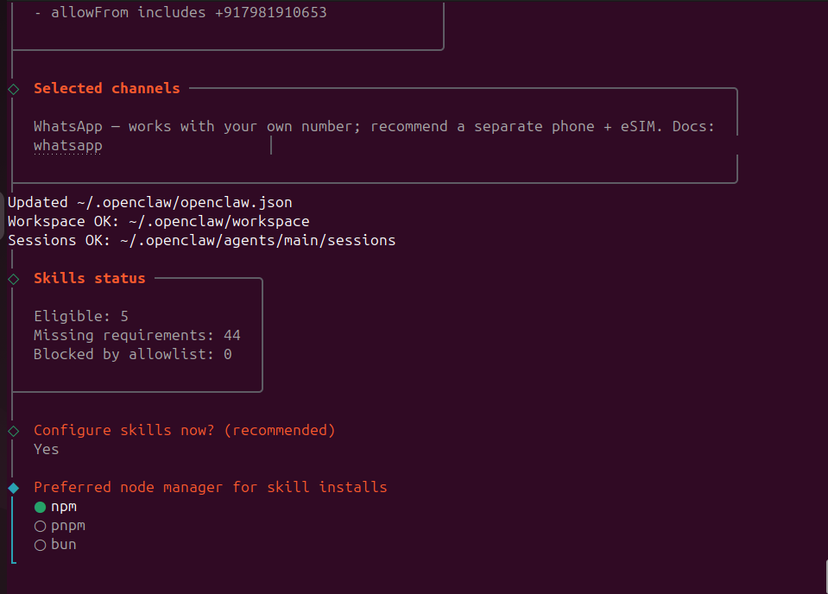This screenshot has height=594, width=828.
Task: Click the Selected channels heading
Action: pyautogui.click(x=106, y=88)
